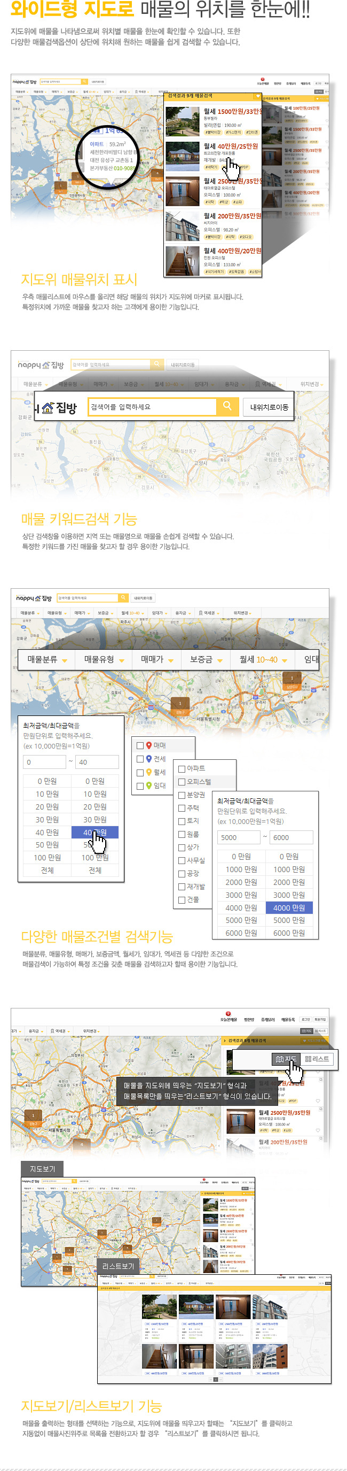Expand the enlarged 보증금 dropdown

point(206,659)
